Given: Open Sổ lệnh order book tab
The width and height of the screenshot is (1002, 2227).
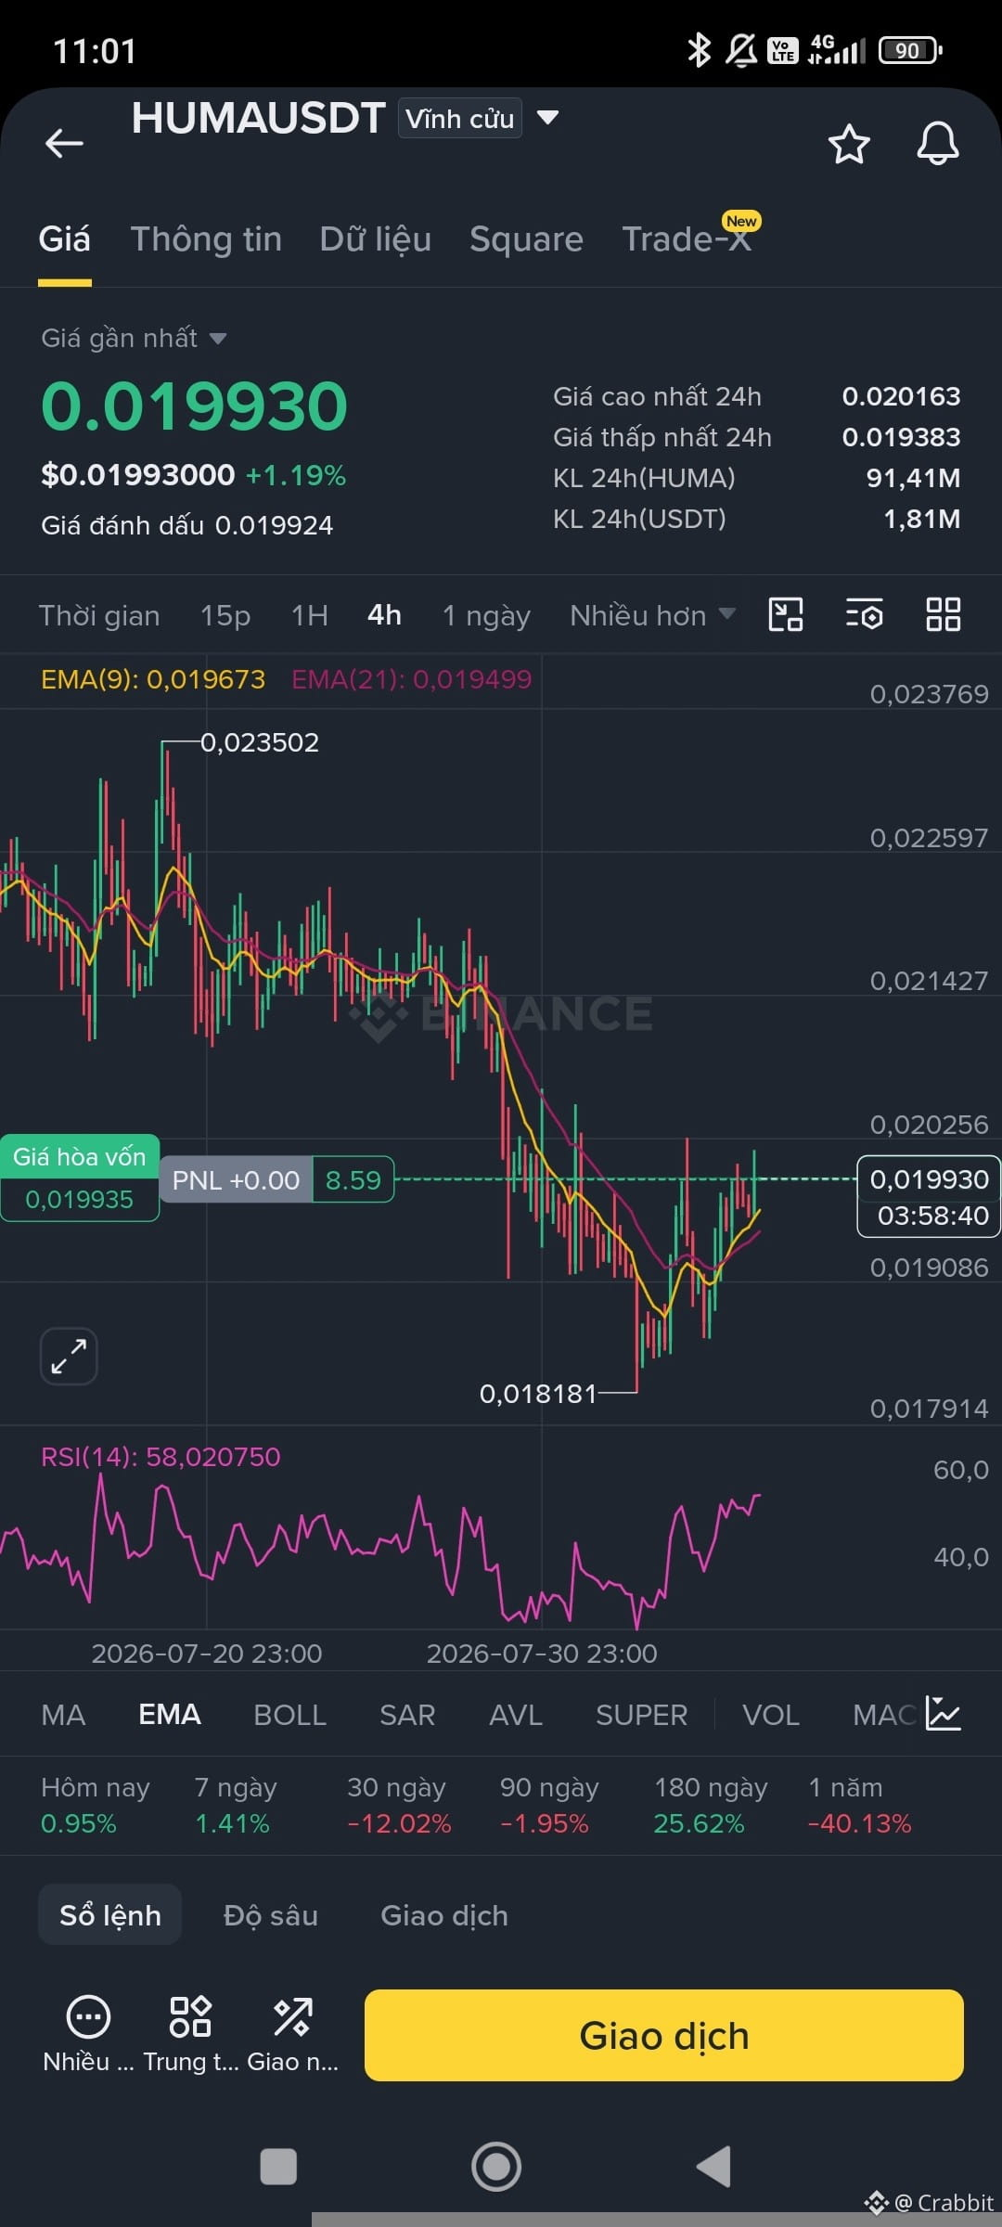Looking at the screenshot, I should pyautogui.click(x=109, y=1915).
